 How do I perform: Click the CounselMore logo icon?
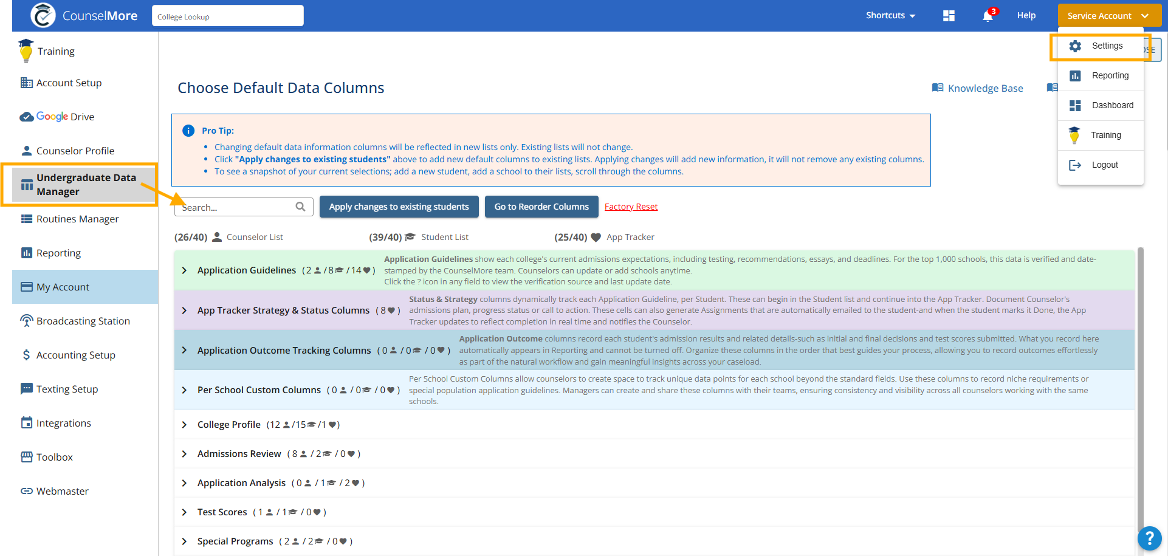coord(43,15)
